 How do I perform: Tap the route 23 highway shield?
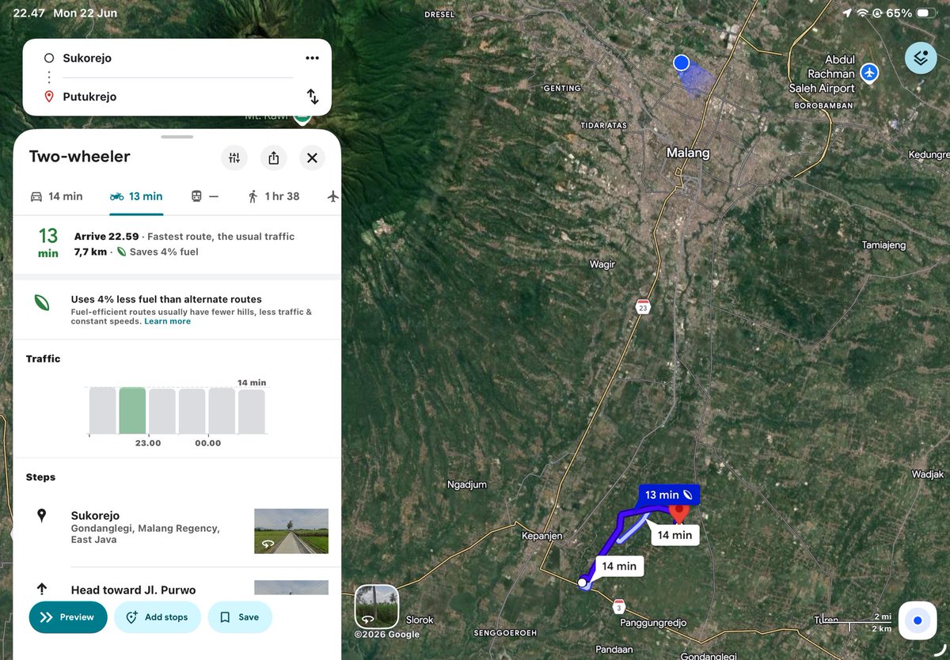coord(642,307)
